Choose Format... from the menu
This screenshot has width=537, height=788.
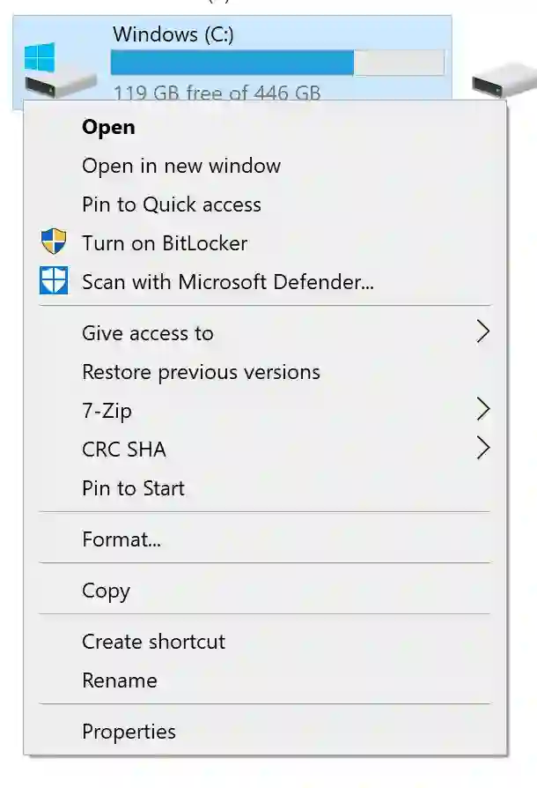coord(121,539)
